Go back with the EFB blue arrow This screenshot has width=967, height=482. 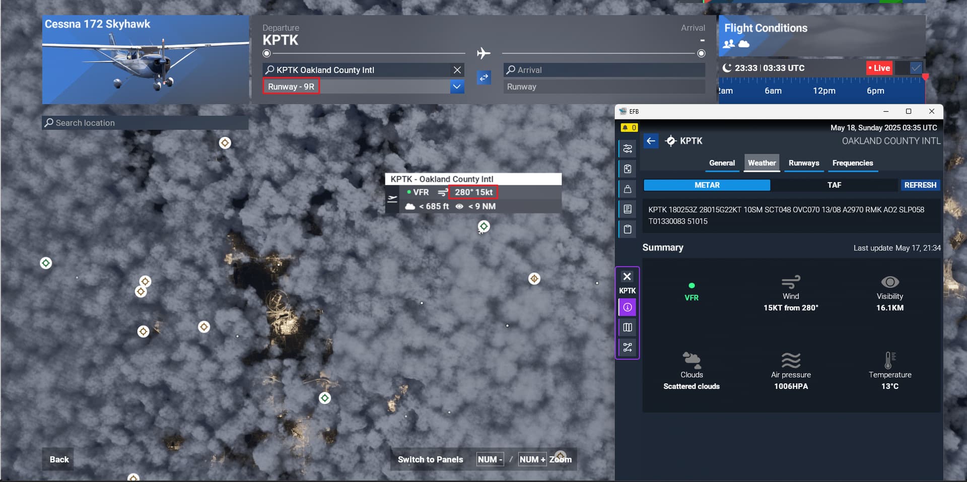651,141
